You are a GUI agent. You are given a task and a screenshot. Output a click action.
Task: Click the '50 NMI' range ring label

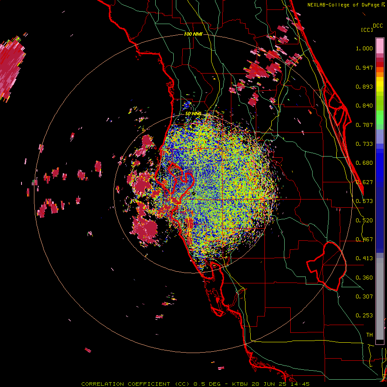193,114
